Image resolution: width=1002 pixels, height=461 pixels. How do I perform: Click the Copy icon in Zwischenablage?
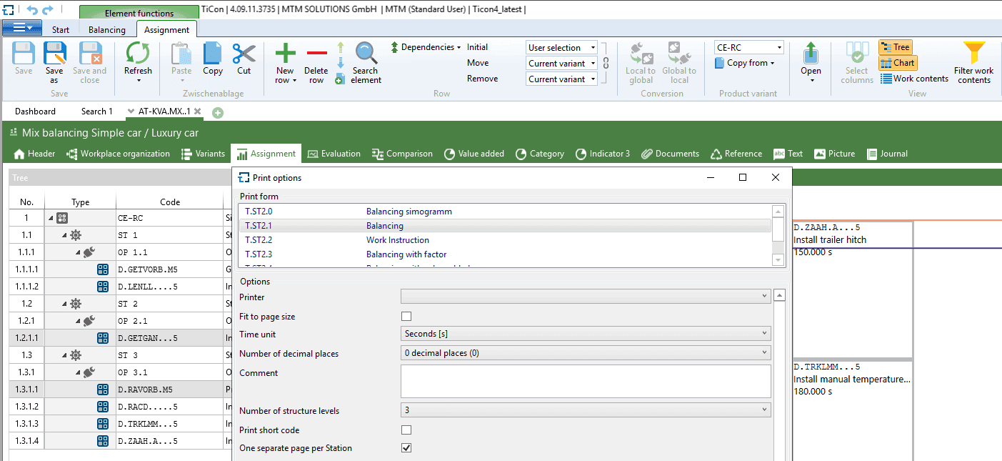(x=213, y=54)
